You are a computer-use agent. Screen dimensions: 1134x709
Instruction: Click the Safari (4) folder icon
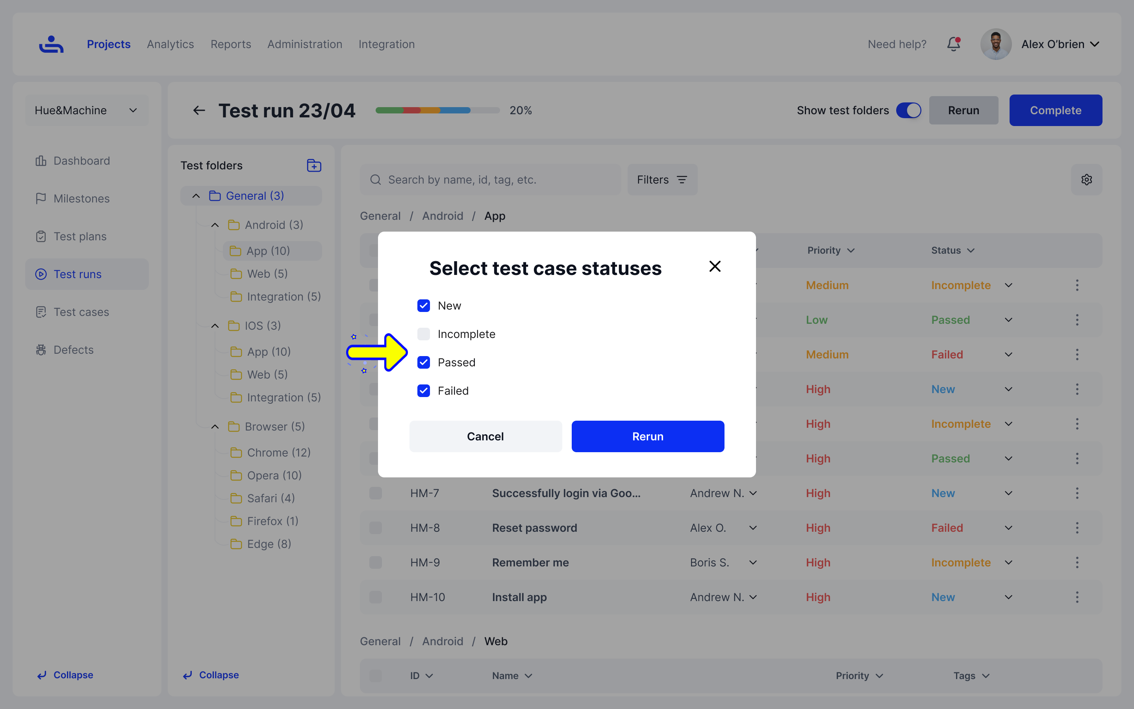(236, 498)
